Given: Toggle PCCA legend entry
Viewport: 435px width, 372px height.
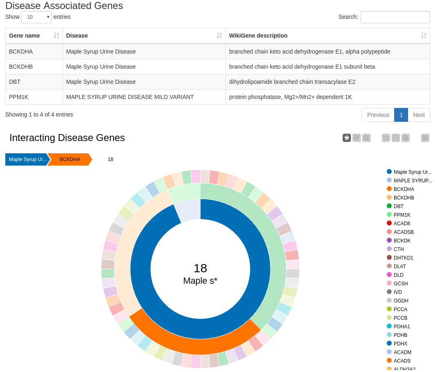Looking at the screenshot, I should 397,309.
